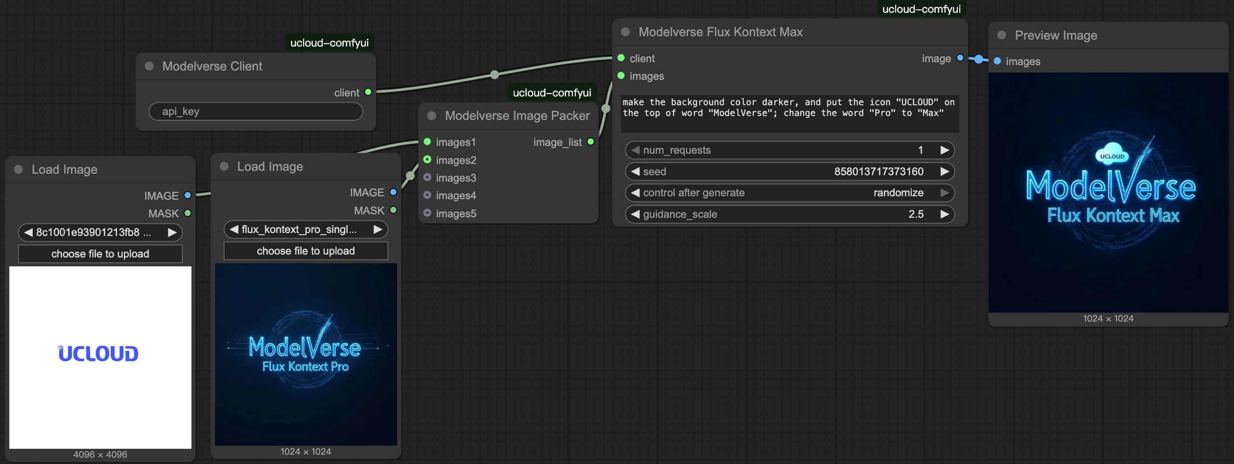
Task: Click the 1024 × 1024 label under Preview Image
Action: (x=1108, y=318)
